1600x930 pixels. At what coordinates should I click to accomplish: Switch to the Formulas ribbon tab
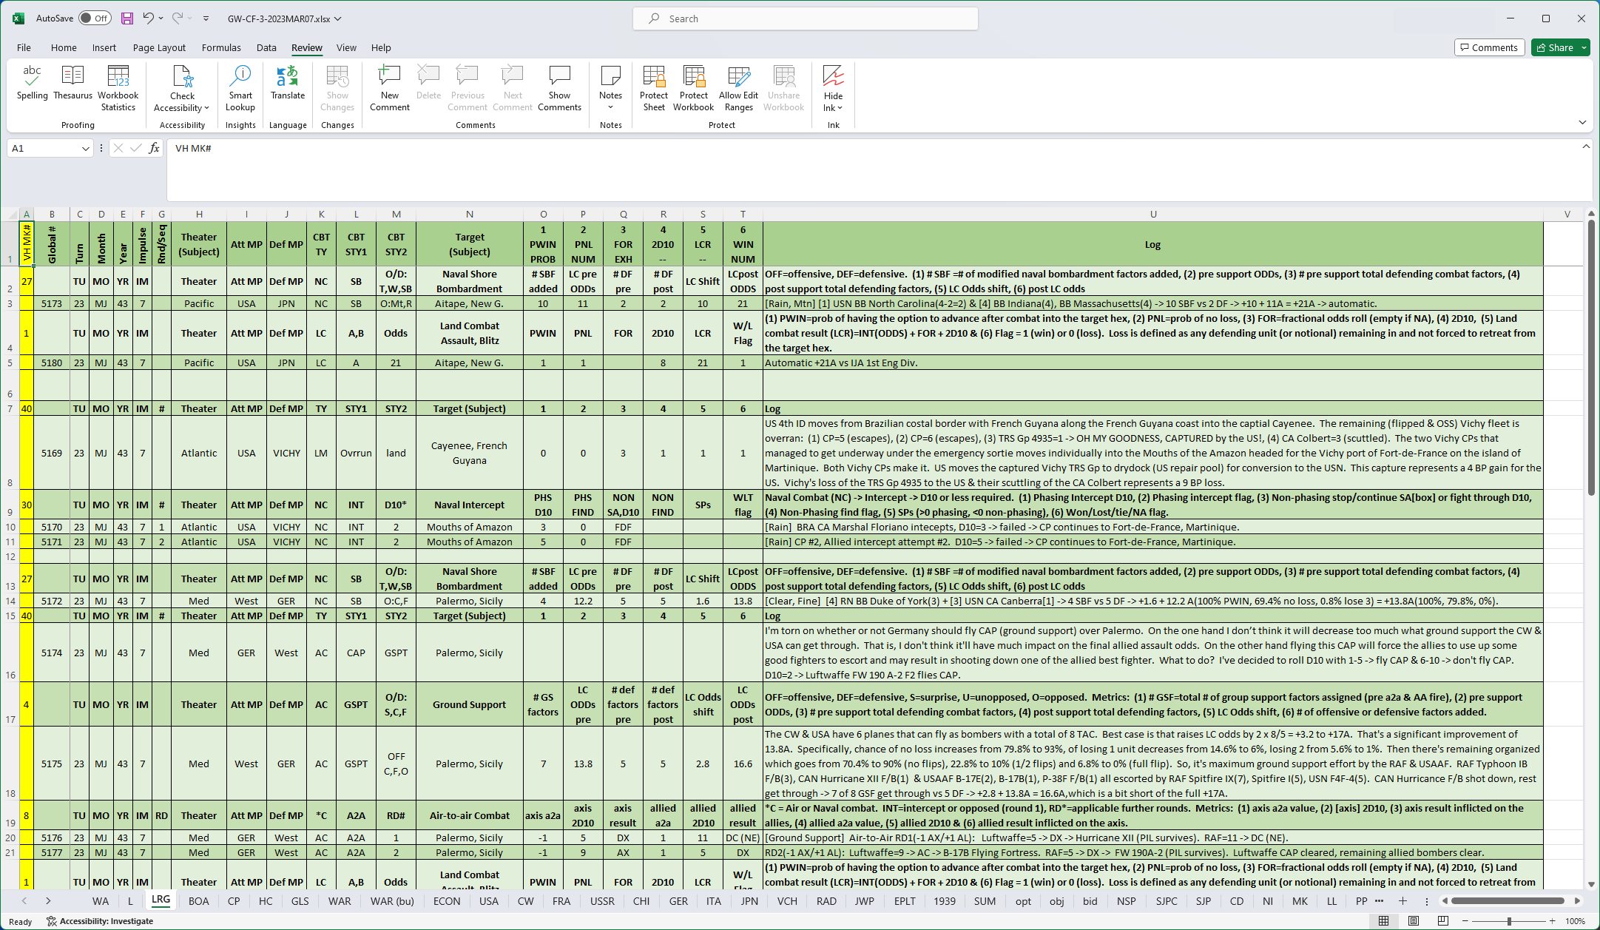point(221,47)
